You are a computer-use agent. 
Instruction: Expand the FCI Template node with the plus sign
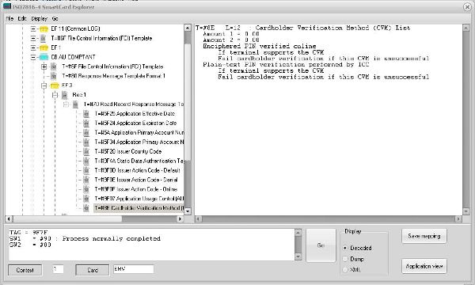coord(44,66)
